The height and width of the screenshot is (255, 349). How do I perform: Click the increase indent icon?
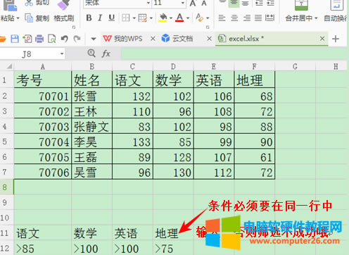pyautogui.click(x=271, y=4)
